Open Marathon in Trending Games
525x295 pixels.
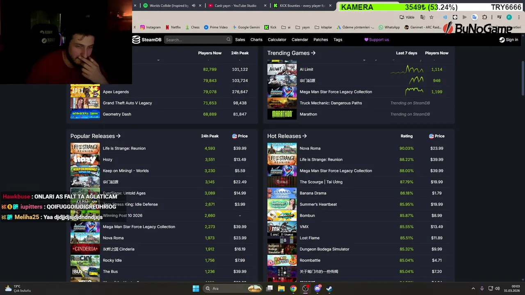point(308,114)
